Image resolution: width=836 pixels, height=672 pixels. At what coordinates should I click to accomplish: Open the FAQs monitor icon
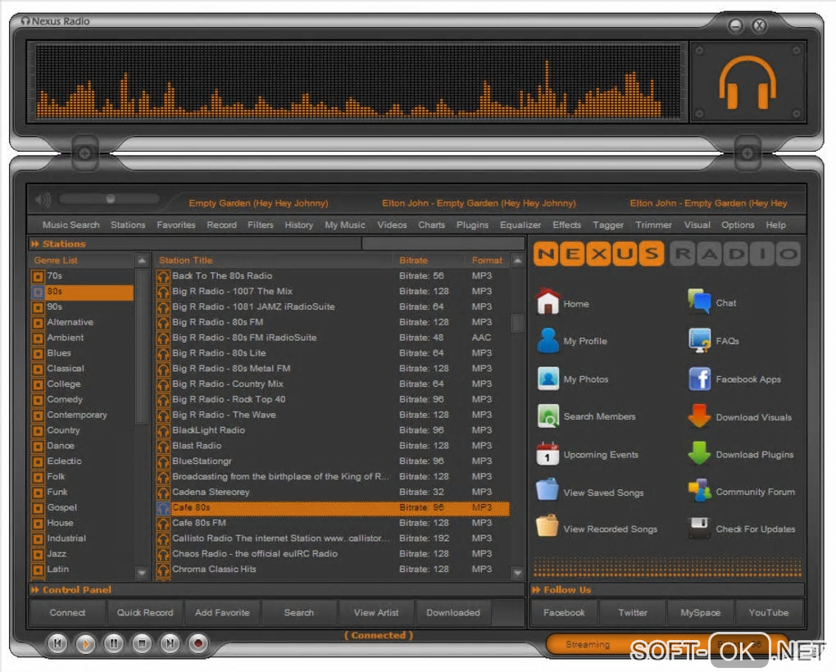click(x=699, y=341)
